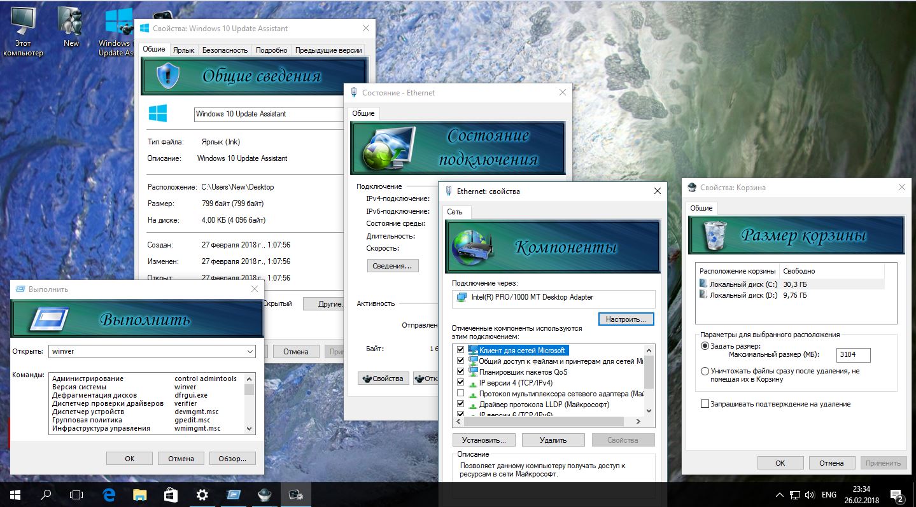Open File Explorer from the taskbar
Image resolution: width=916 pixels, height=507 pixels.
(139, 494)
